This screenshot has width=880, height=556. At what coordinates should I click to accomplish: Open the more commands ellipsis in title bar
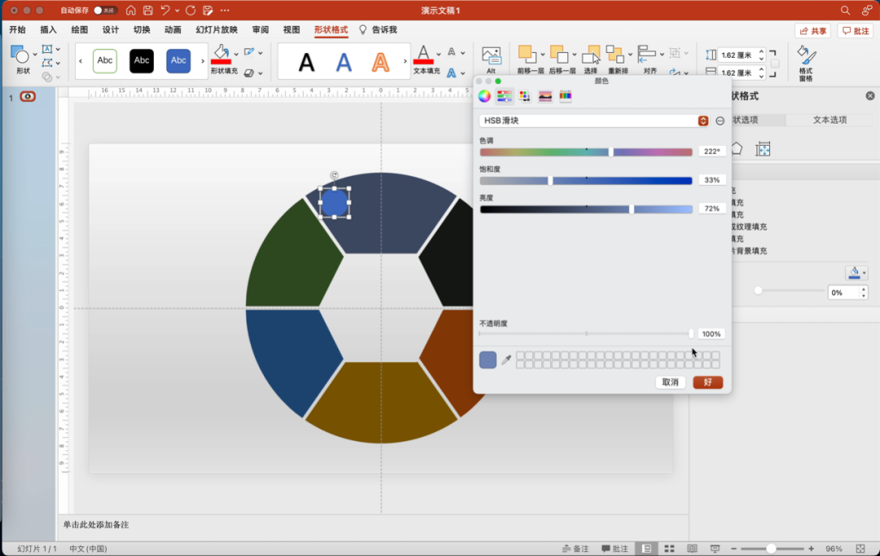[225, 10]
